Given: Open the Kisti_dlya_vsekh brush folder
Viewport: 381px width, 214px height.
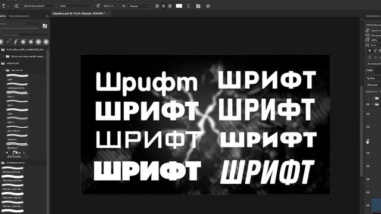Looking at the screenshot, I should (23, 49).
